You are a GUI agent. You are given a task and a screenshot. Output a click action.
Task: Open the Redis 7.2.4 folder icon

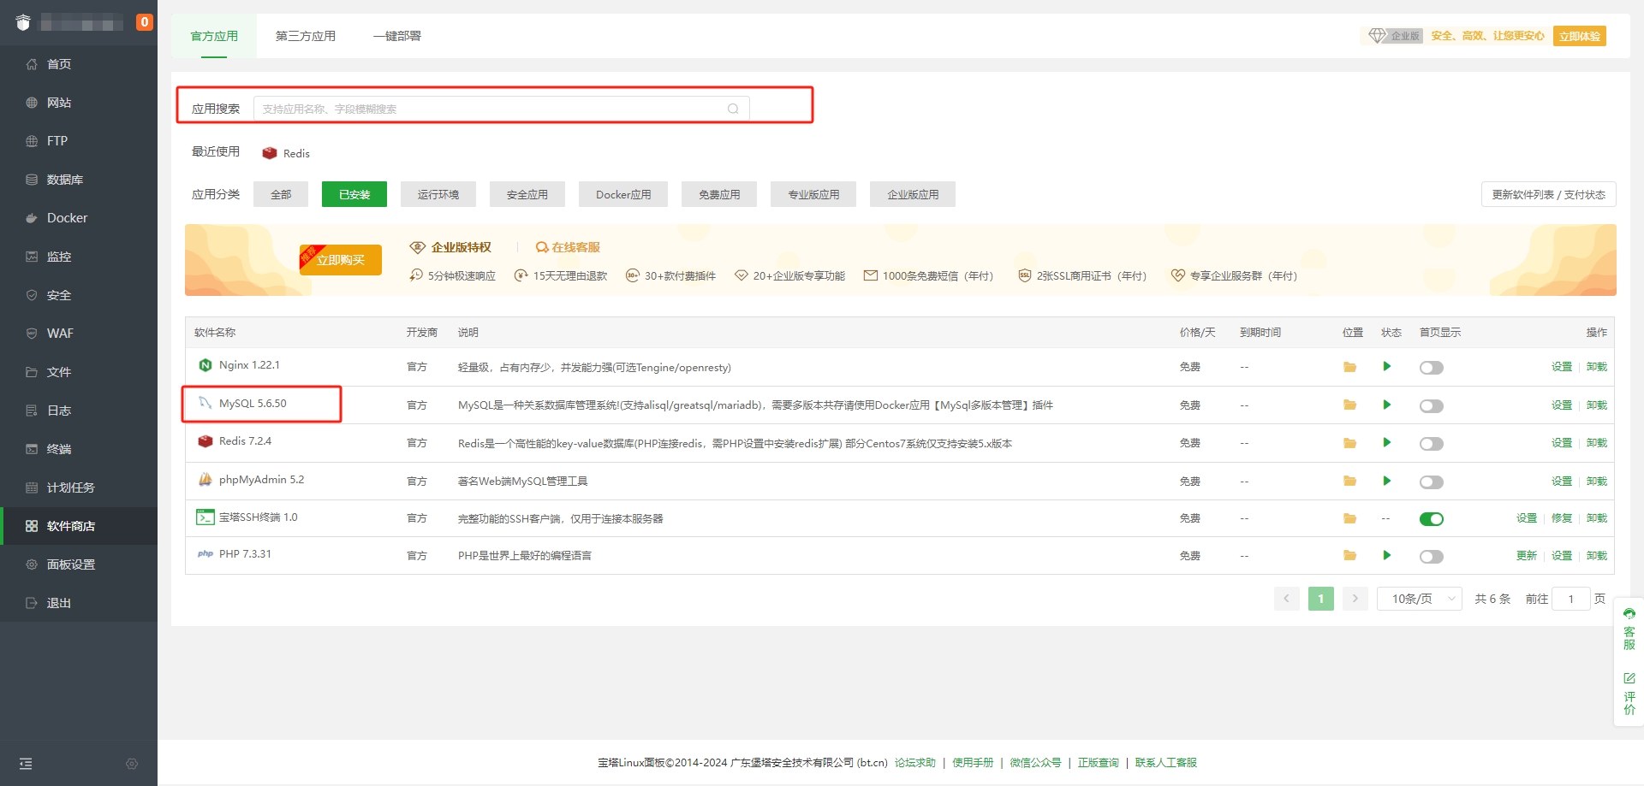(1349, 443)
